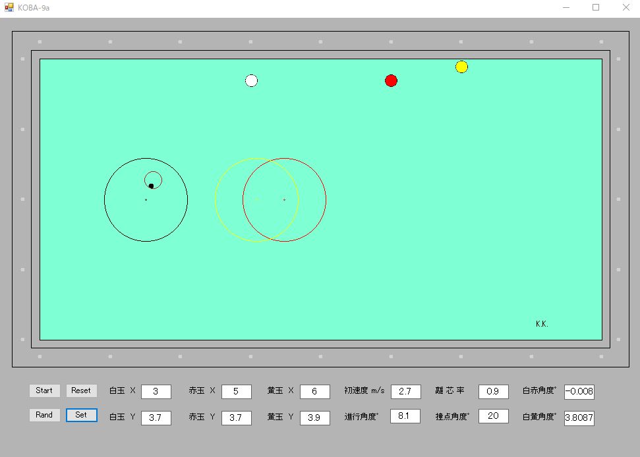Click the center of the large yellow circle
The height and width of the screenshot is (457, 640).
257,200
